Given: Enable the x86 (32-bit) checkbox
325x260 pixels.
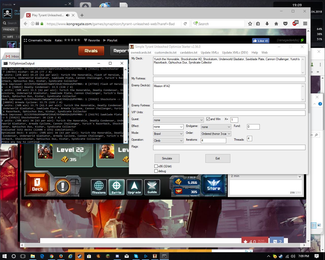Looking at the screenshot, I should (x=156, y=166).
